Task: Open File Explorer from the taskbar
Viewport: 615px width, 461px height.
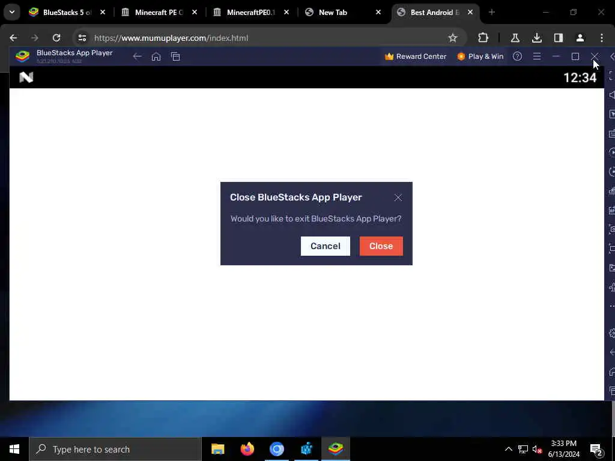Action: (x=217, y=449)
